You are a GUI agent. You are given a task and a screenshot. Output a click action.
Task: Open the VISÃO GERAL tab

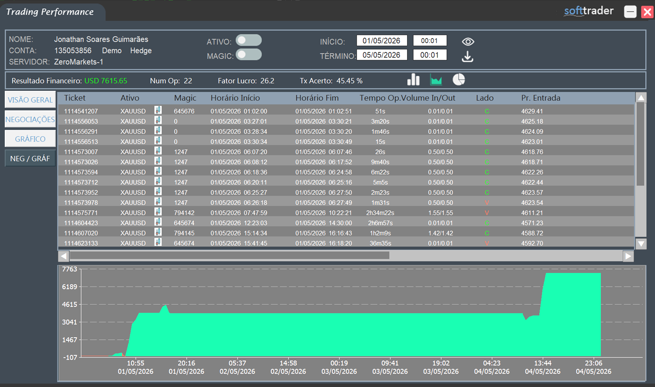coord(30,100)
